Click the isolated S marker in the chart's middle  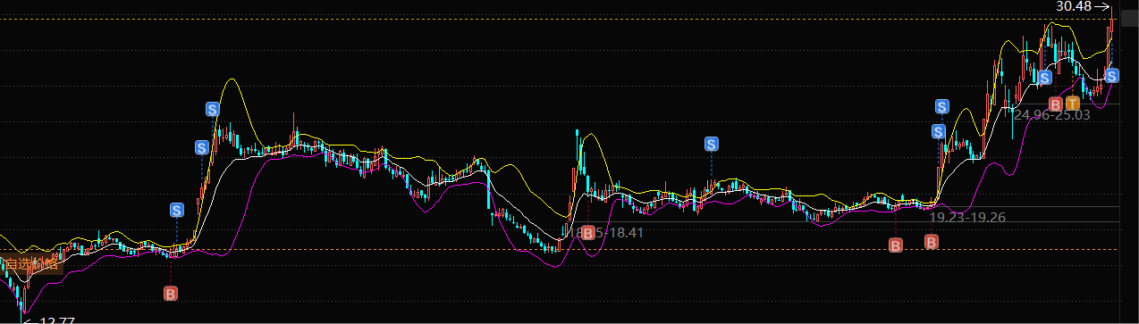(712, 144)
